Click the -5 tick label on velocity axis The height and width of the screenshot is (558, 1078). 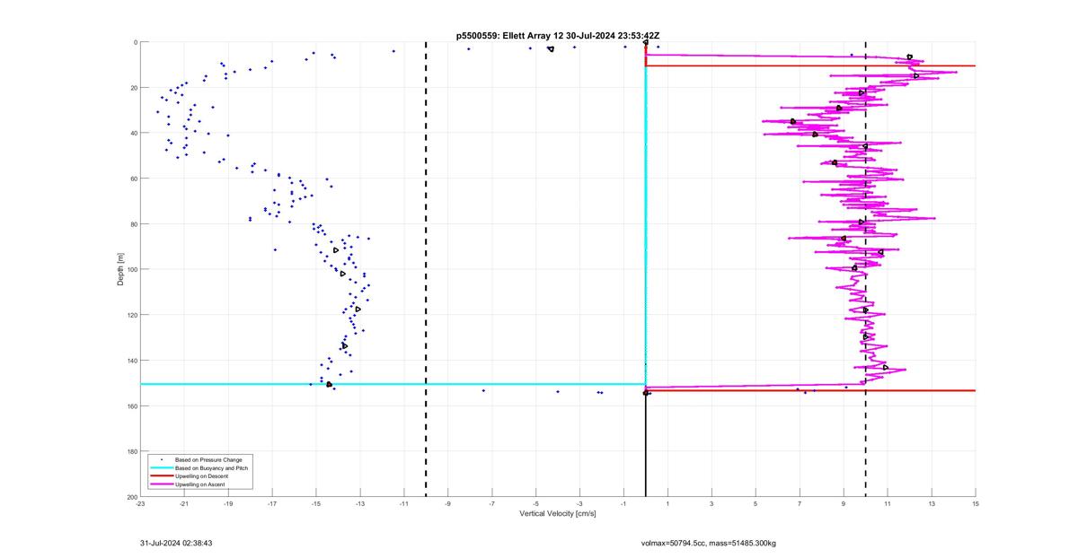click(536, 503)
